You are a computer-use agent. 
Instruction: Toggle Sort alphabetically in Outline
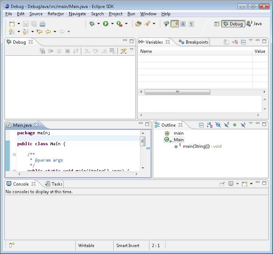pos(210,125)
